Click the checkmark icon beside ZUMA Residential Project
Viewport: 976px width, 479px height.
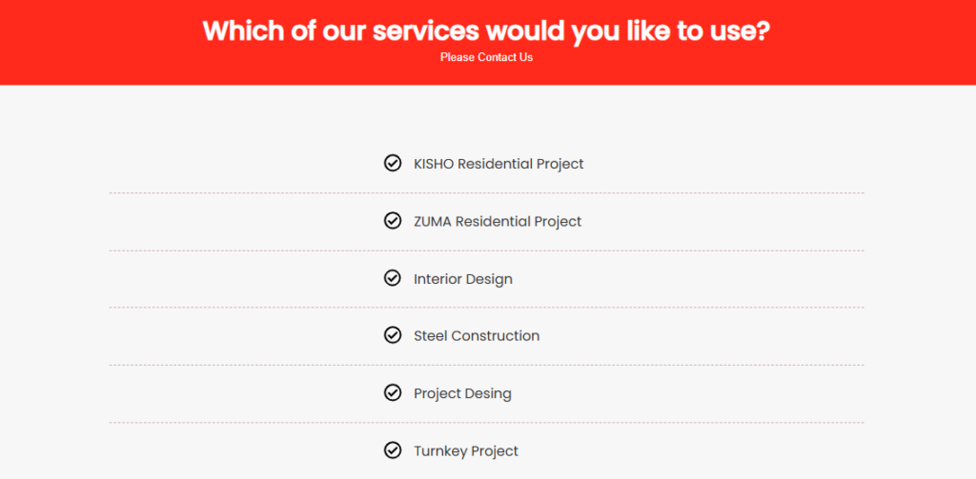[x=392, y=221]
